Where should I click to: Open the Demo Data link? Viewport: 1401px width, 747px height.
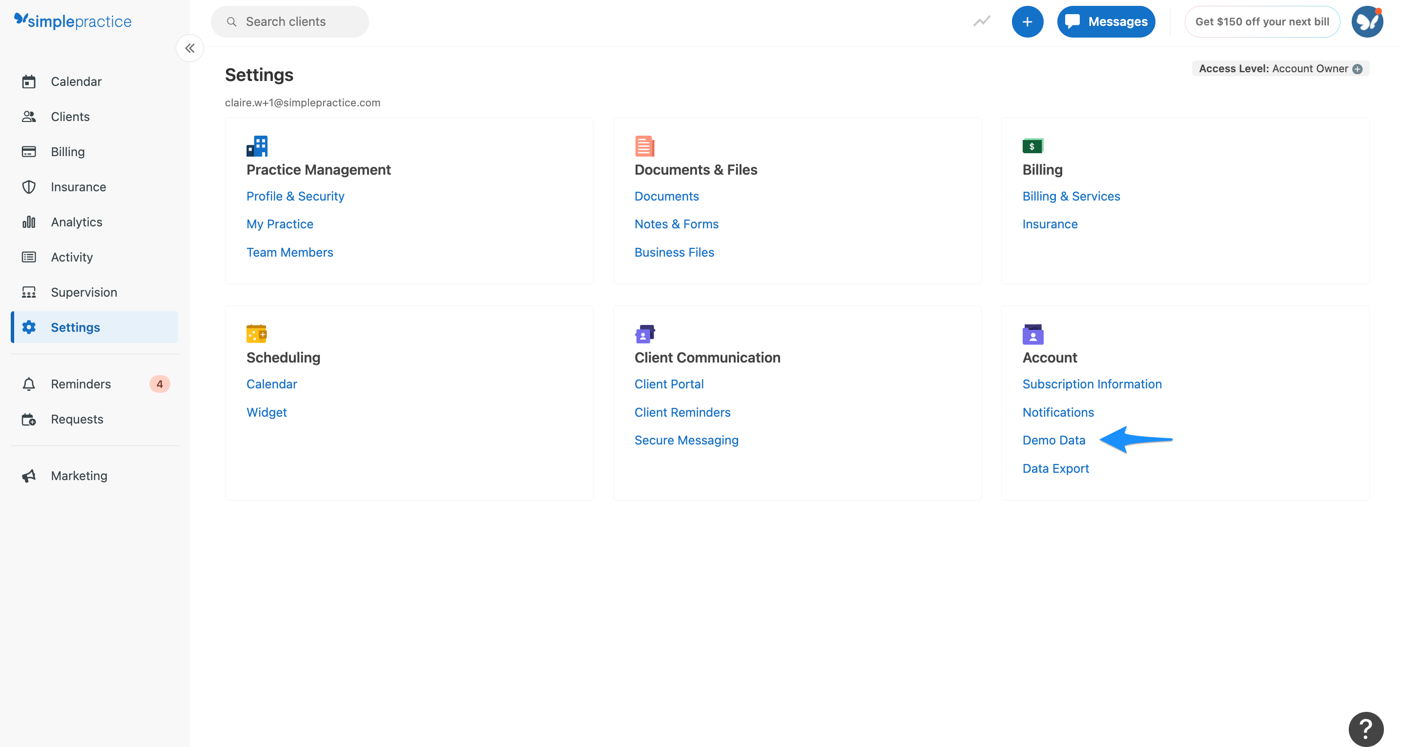(1053, 441)
